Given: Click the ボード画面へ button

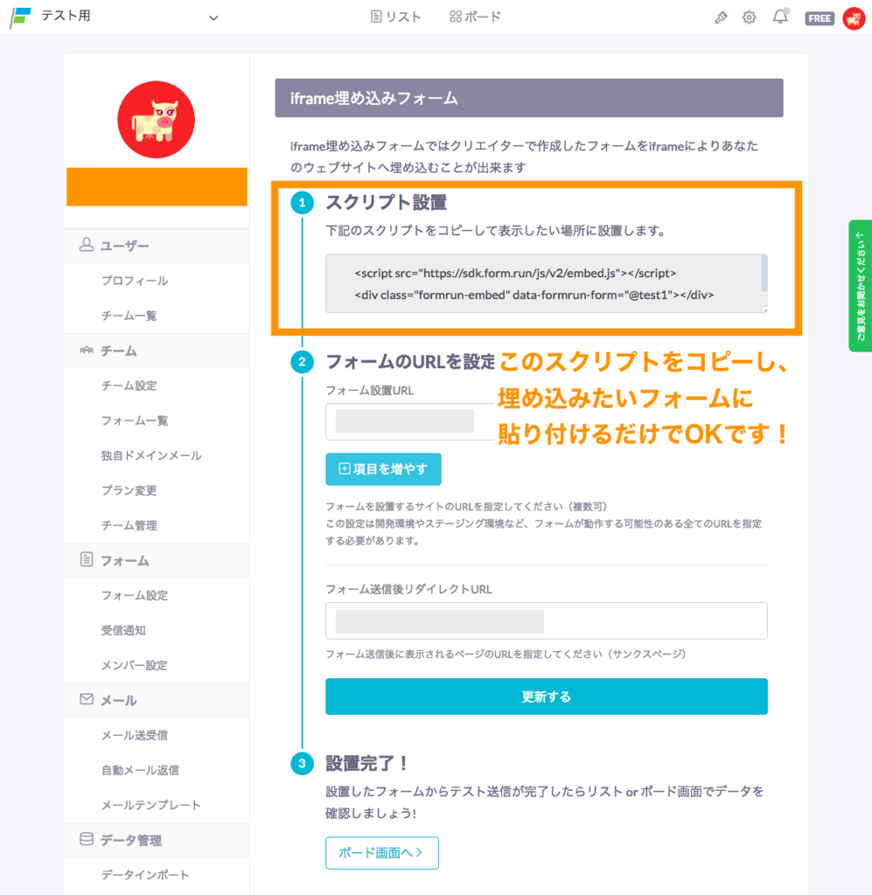Looking at the screenshot, I should (x=382, y=853).
